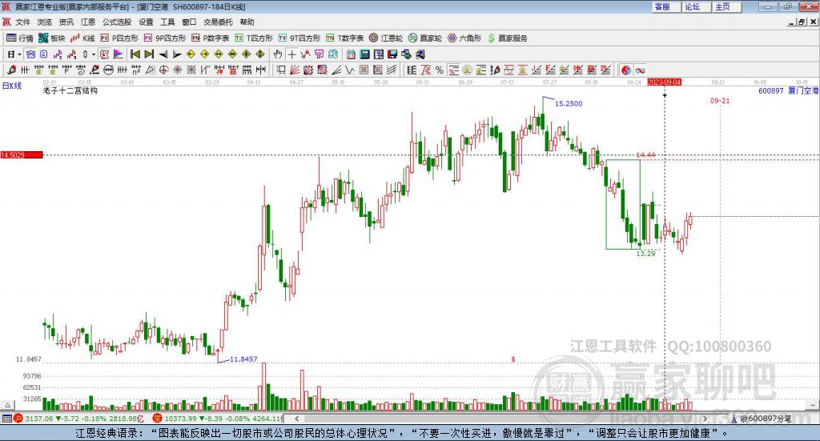
Task: Switch to the K线 chart view
Action: 82,38
